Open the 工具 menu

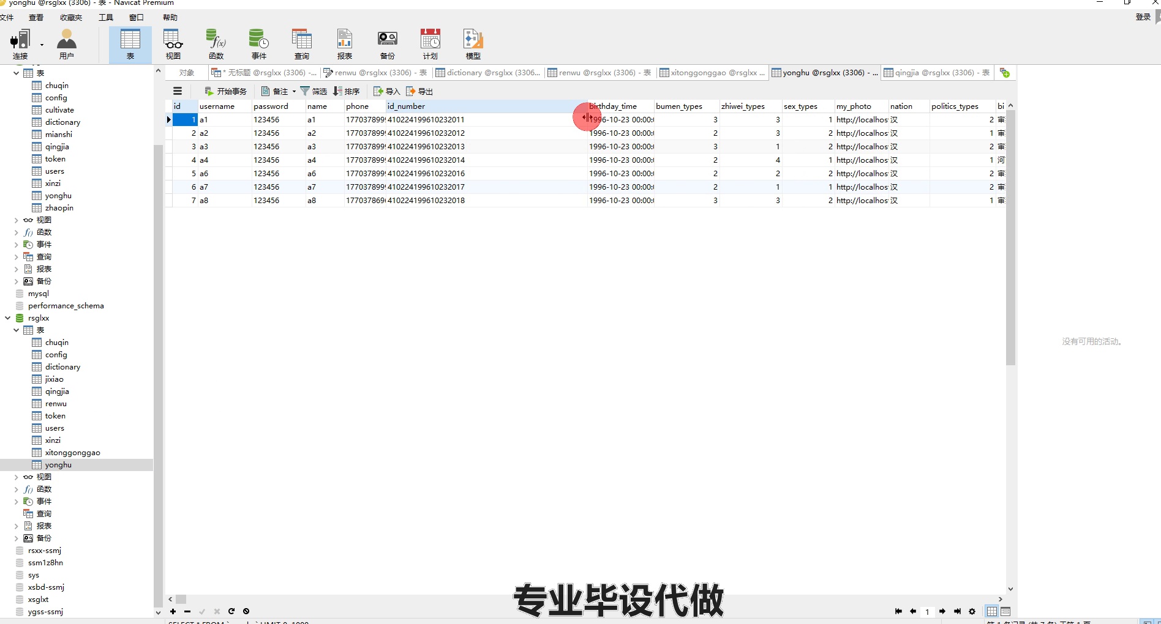[105, 17]
